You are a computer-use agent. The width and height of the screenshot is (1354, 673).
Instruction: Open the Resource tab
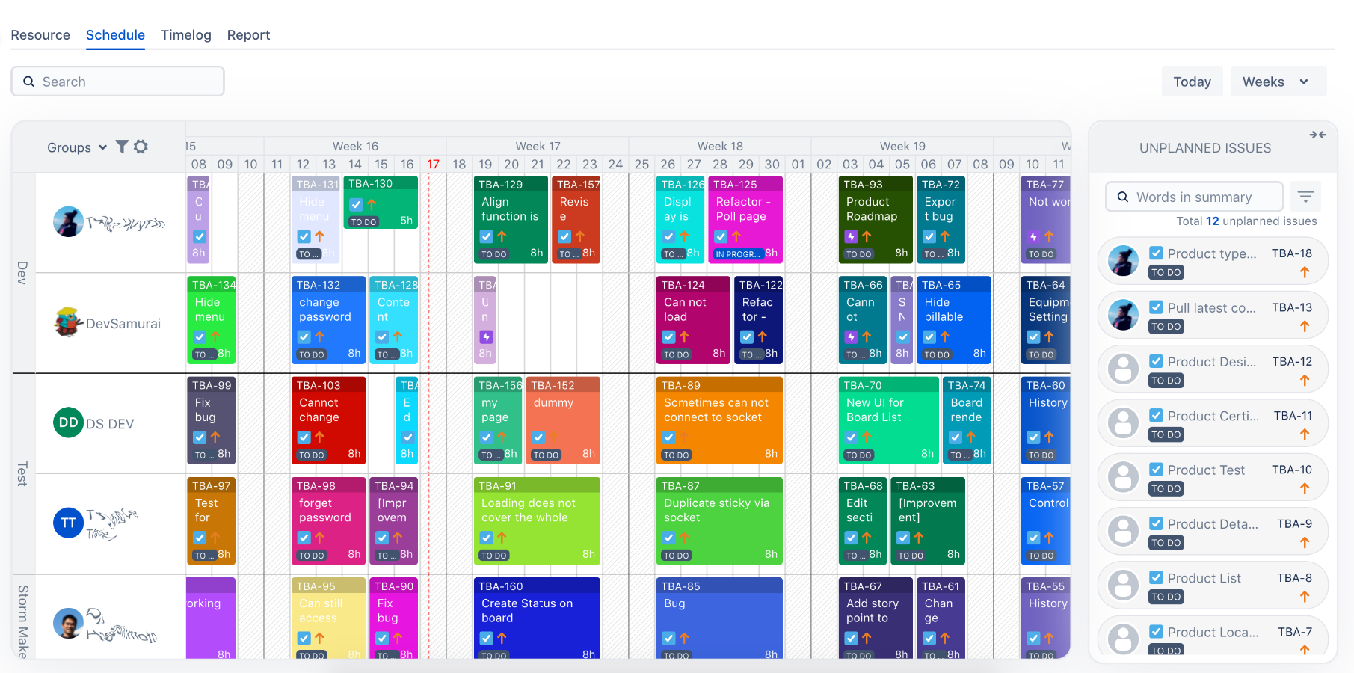tap(40, 34)
